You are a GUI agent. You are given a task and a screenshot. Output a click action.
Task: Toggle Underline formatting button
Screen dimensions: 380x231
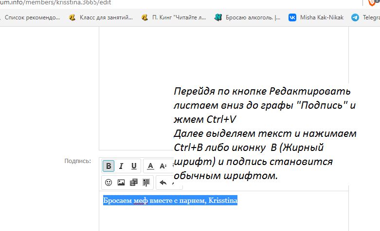click(134, 166)
